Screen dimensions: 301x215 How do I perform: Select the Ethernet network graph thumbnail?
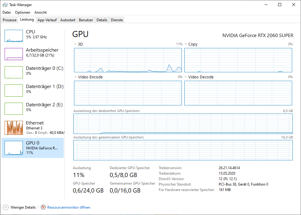pyautogui.click(x=14, y=128)
